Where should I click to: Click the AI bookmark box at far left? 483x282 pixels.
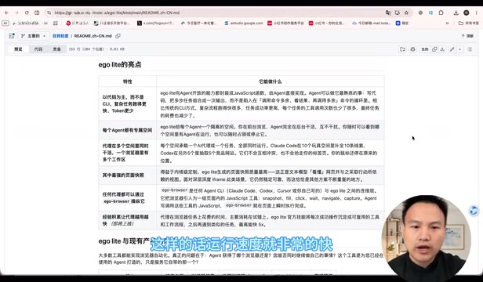pos(5,23)
